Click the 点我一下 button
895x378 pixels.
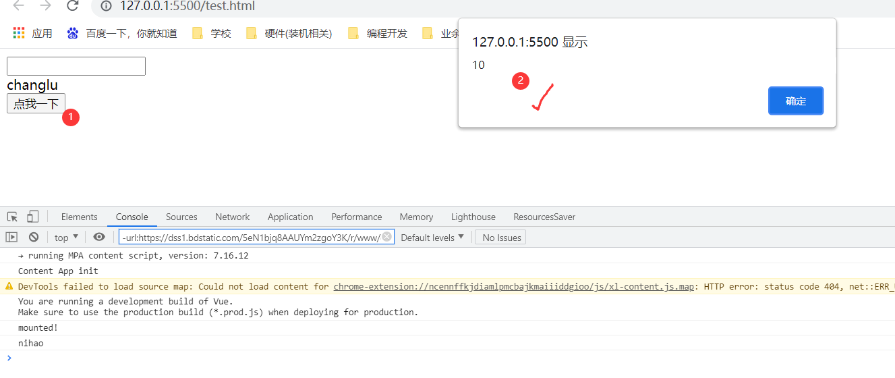(x=36, y=103)
